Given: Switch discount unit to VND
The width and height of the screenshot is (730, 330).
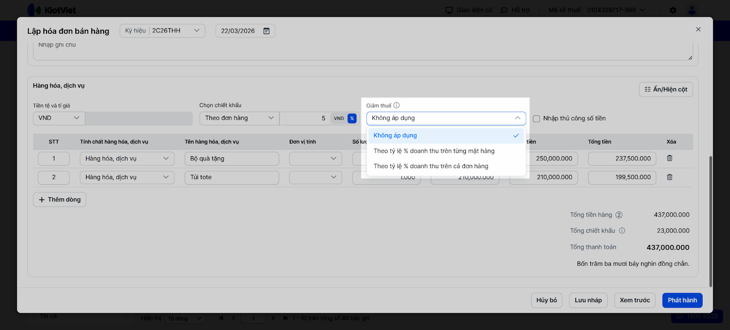Looking at the screenshot, I should point(339,119).
